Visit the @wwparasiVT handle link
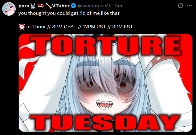 (x=94, y=6)
